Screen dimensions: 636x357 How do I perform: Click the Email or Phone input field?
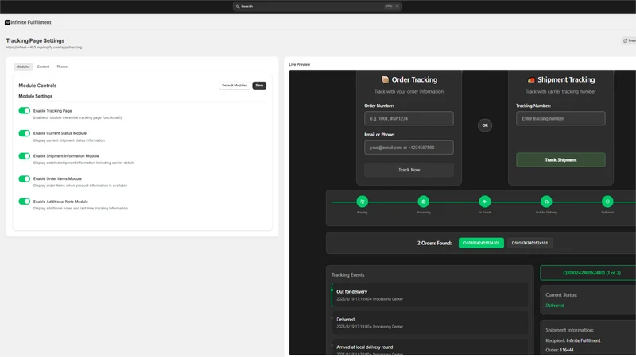[409, 148]
